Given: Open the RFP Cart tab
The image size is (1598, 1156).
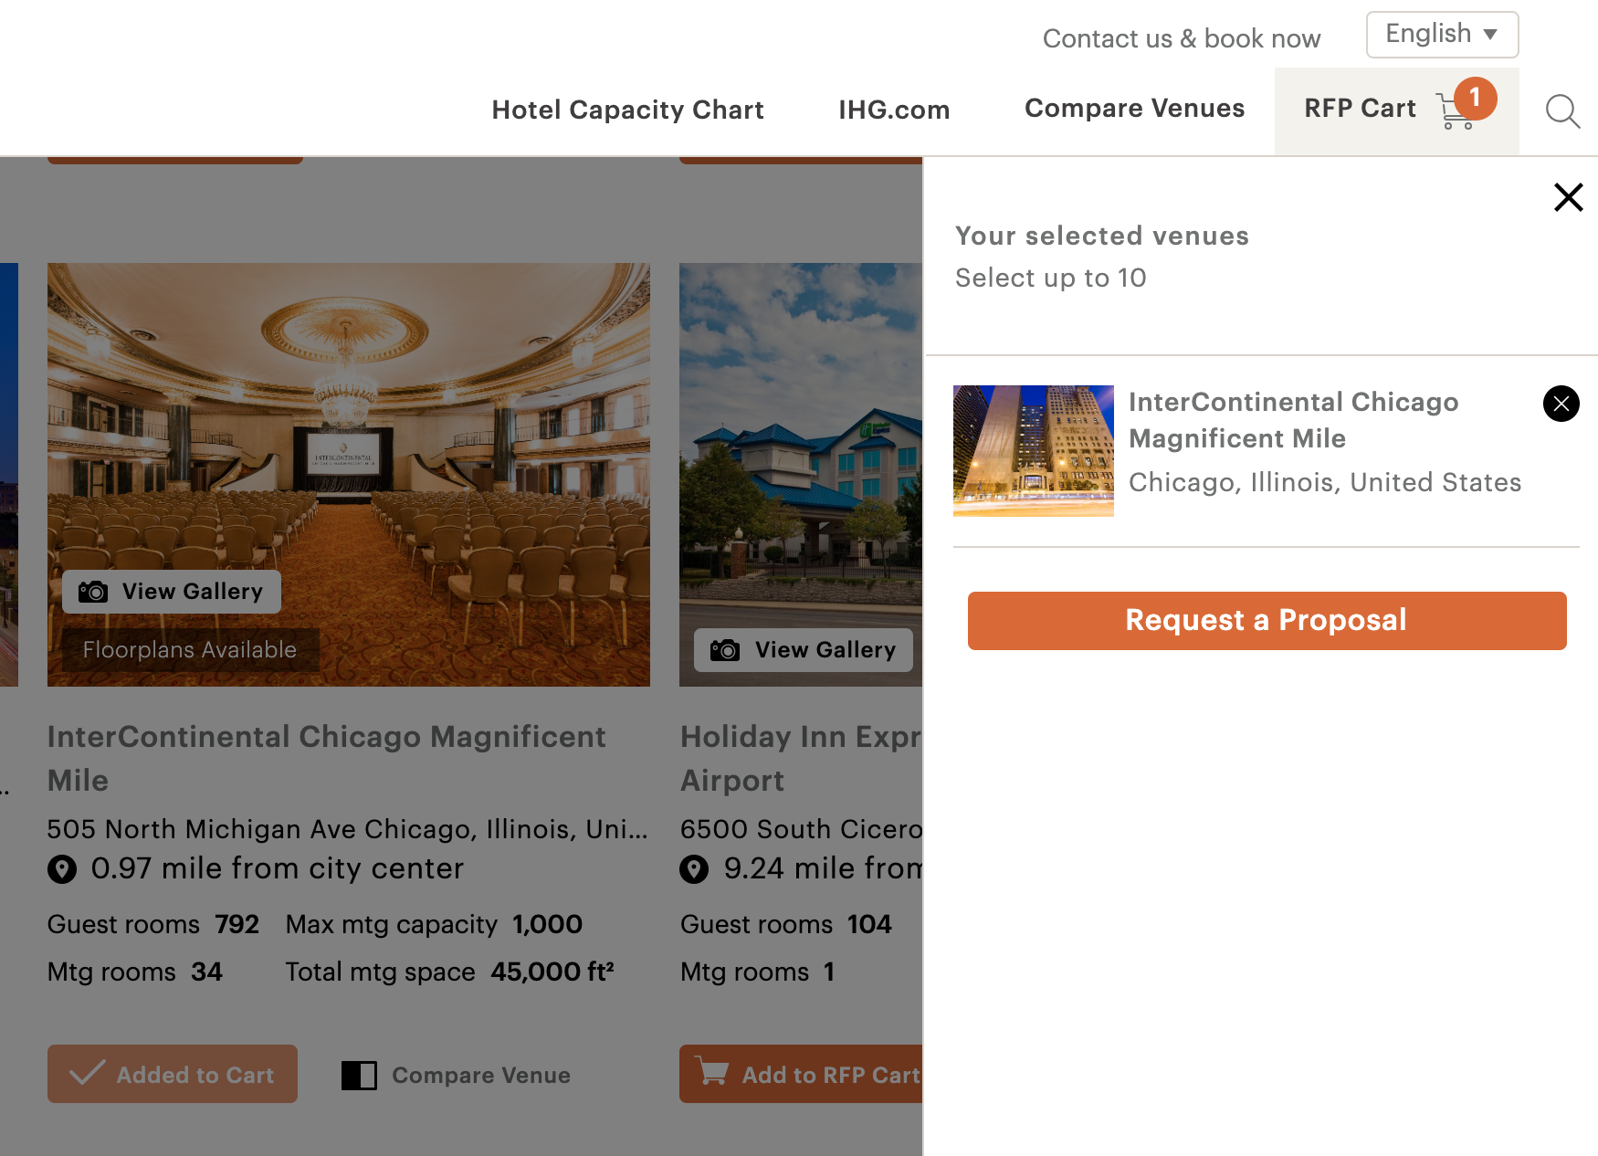Looking at the screenshot, I should (x=1396, y=110).
